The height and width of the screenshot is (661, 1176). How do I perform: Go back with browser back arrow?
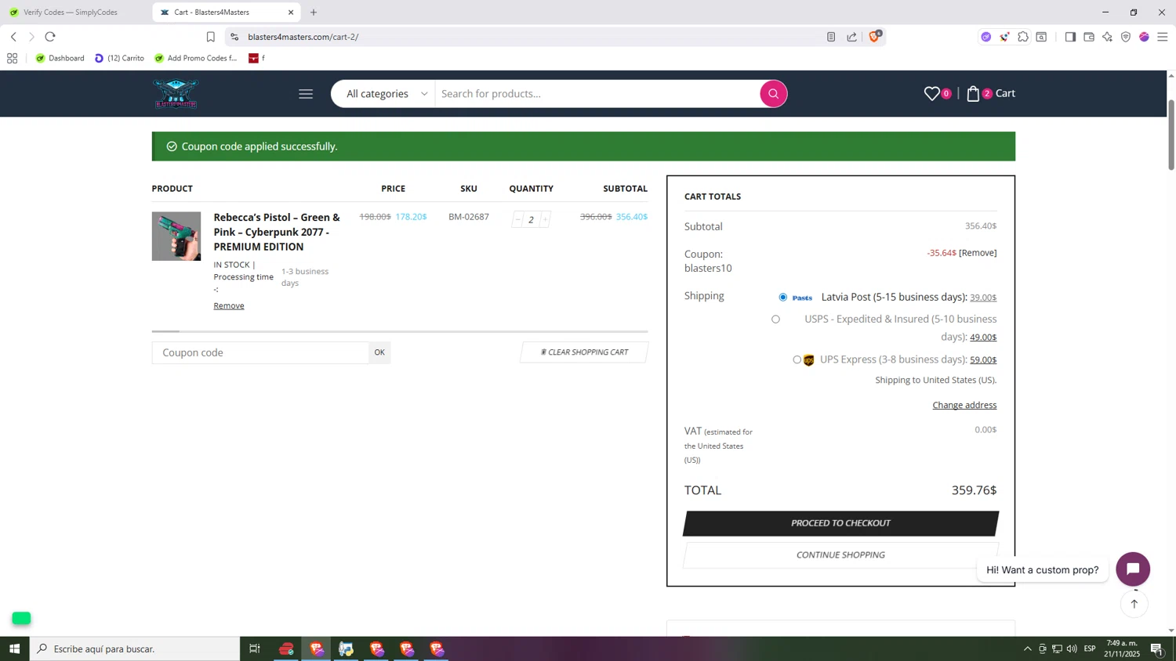pyautogui.click(x=13, y=37)
